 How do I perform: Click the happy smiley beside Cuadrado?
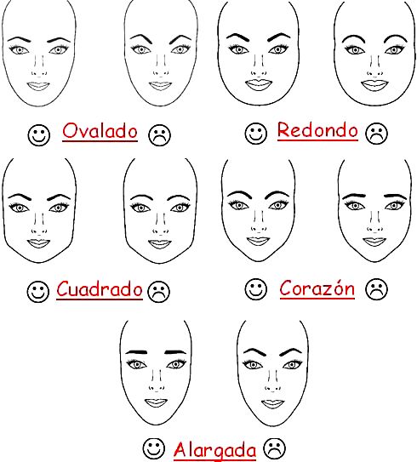click(x=38, y=291)
